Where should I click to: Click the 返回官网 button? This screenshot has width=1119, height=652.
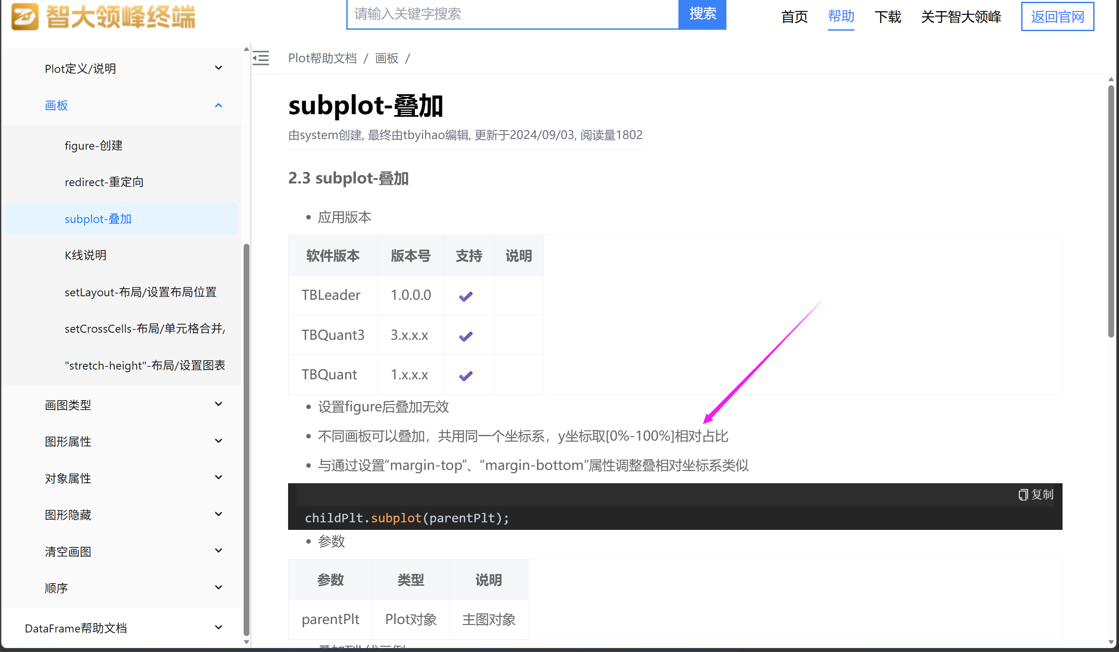coord(1057,17)
